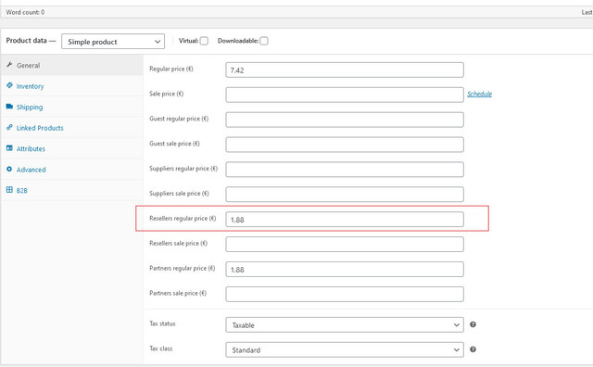Click the General wrench icon

(x=9, y=65)
